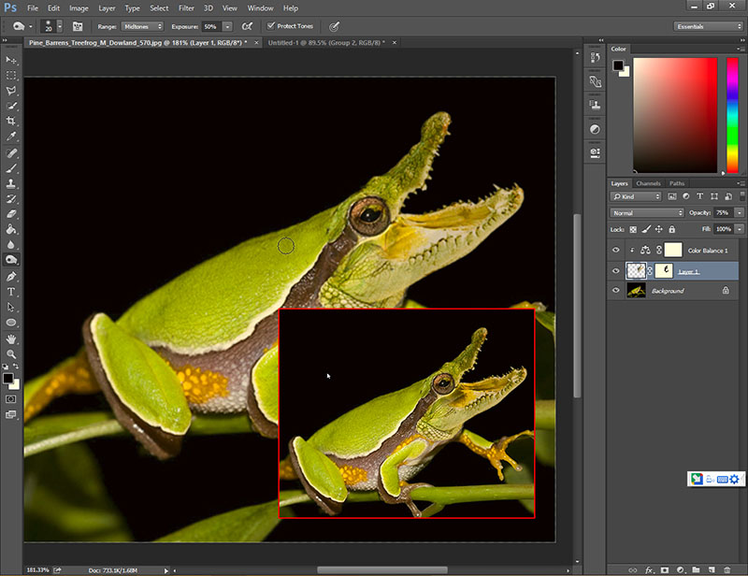This screenshot has width=748, height=576.
Task: Choose the Hand tool
Action: click(x=11, y=338)
